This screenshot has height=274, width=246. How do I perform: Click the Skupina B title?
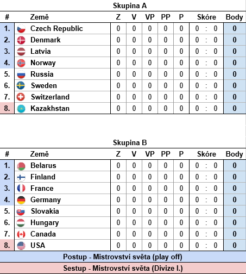coord(130,143)
